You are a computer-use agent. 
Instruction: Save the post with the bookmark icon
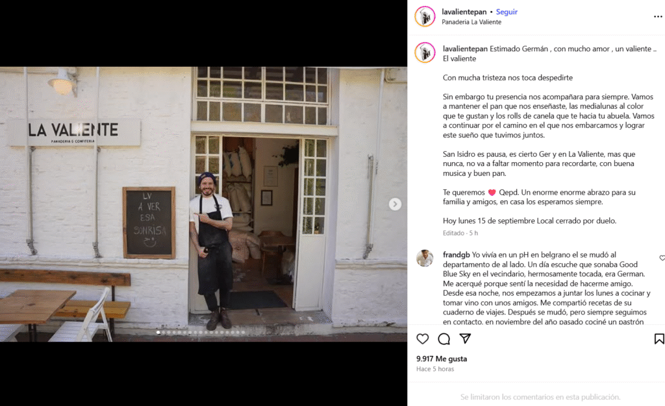659,339
